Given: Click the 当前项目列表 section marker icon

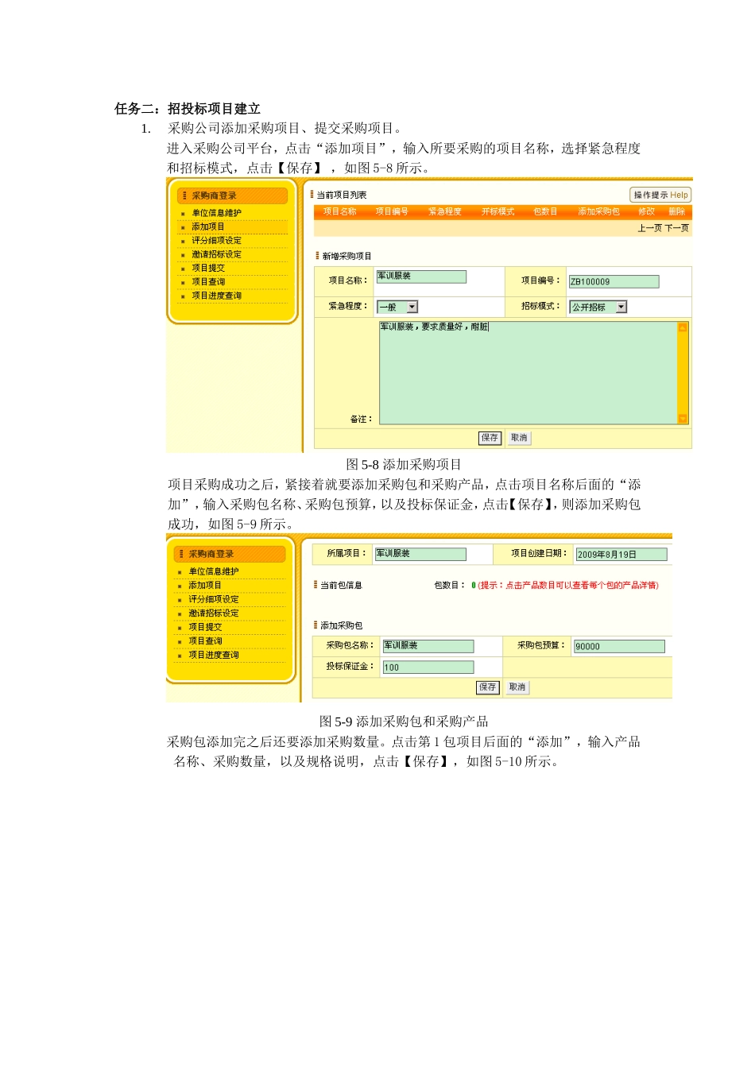Looking at the screenshot, I should (310, 192).
